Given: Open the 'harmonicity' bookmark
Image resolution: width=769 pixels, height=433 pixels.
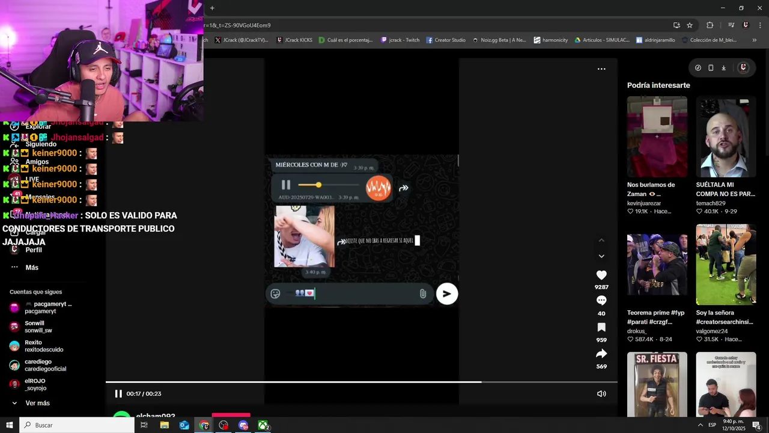Looking at the screenshot, I should (x=550, y=40).
